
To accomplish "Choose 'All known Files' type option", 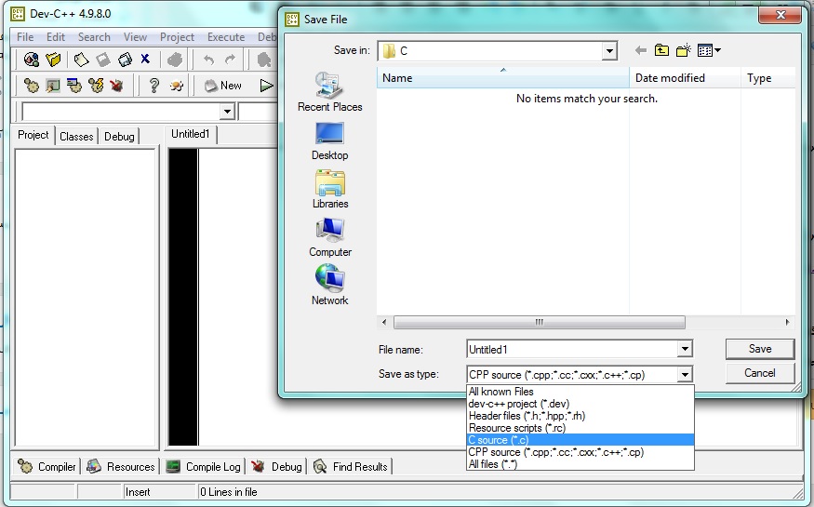I will point(580,392).
